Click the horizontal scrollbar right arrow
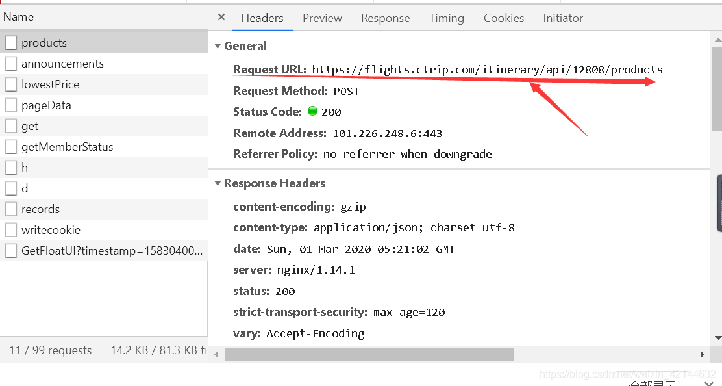This screenshot has height=386, width=722. 703,355
